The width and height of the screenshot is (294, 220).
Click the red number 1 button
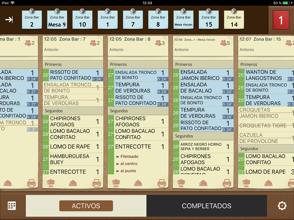pos(281,20)
